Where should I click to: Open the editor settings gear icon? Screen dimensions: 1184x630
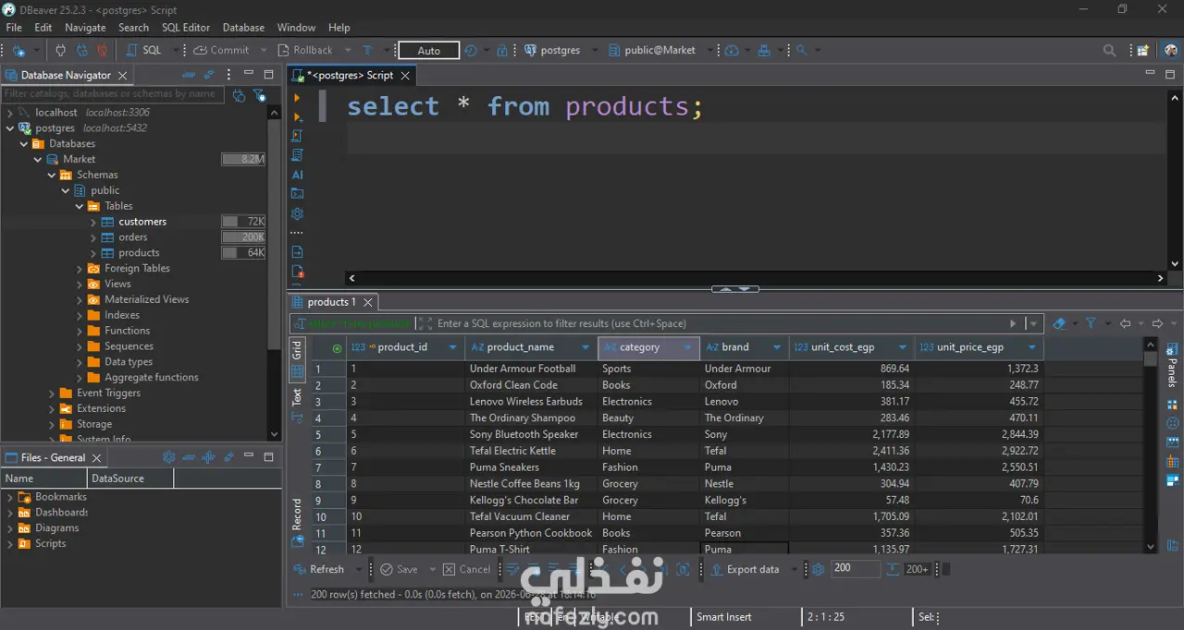click(297, 213)
